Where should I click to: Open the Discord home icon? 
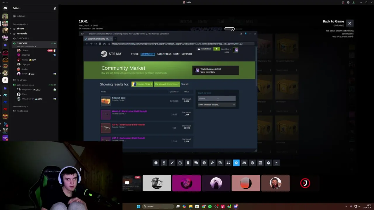5,8
